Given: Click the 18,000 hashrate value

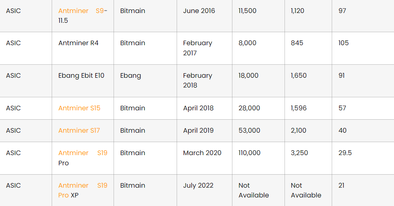Looking at the screenshot, I should (248, 76).
